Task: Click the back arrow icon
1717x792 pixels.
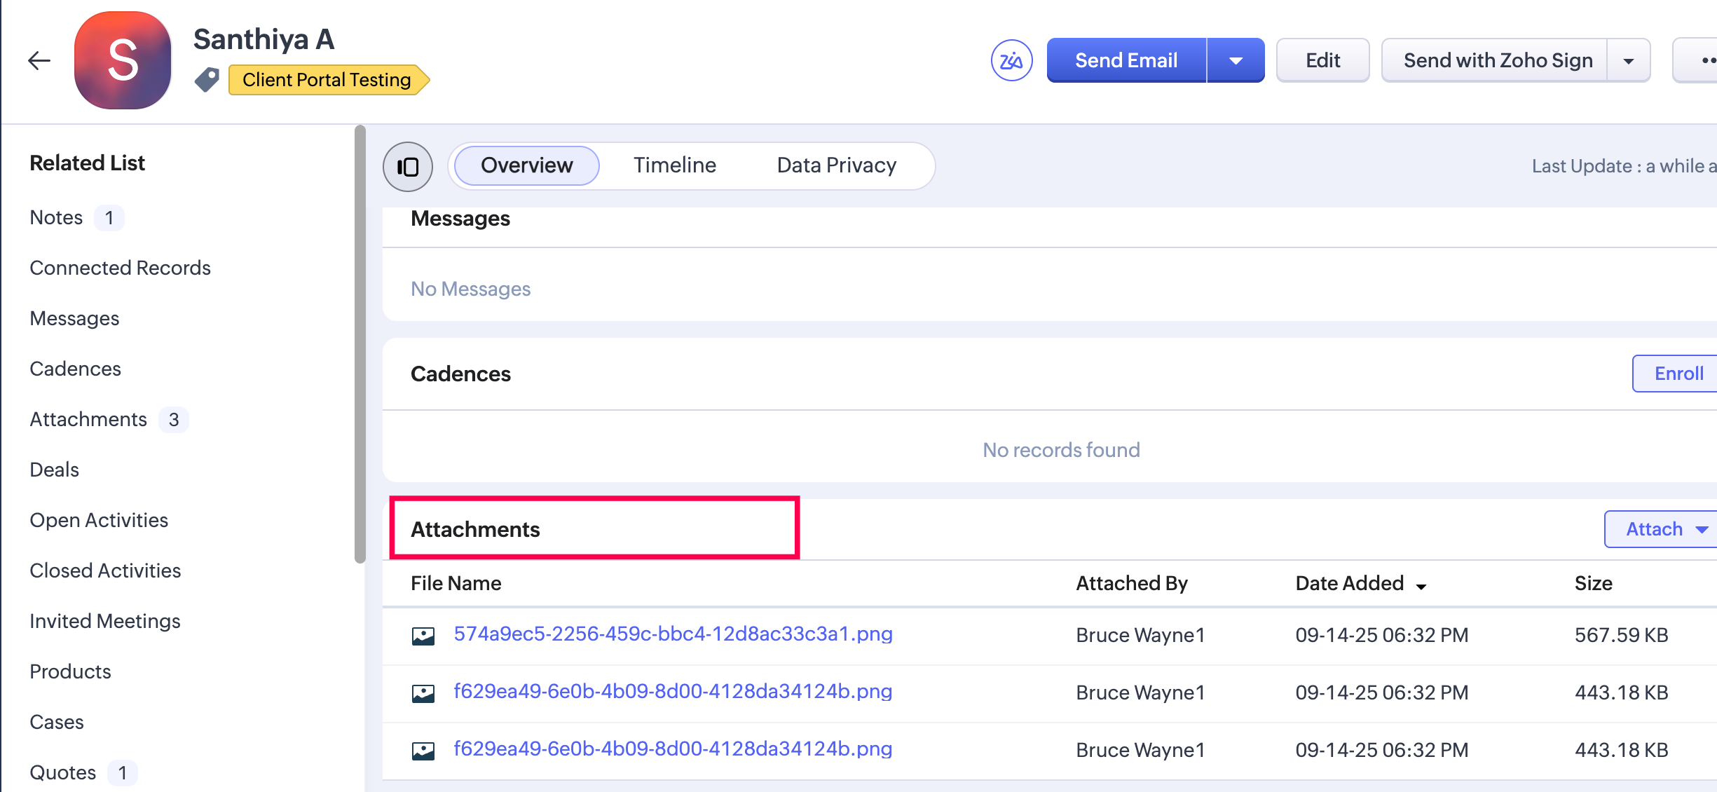Action: [39, 60]
